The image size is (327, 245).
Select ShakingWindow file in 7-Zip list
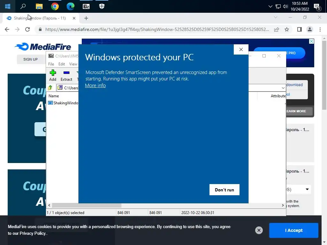coord(63,103)
